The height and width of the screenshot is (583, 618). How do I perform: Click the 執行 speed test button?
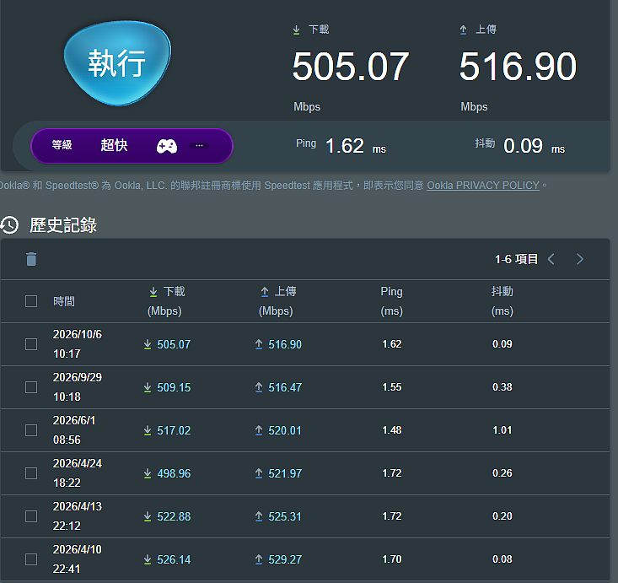point(117,63)
